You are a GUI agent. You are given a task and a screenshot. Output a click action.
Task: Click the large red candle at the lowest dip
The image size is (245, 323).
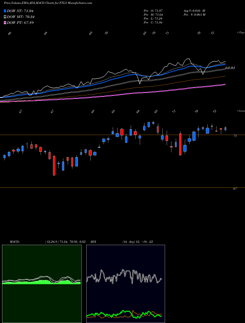tap(54, 165)
